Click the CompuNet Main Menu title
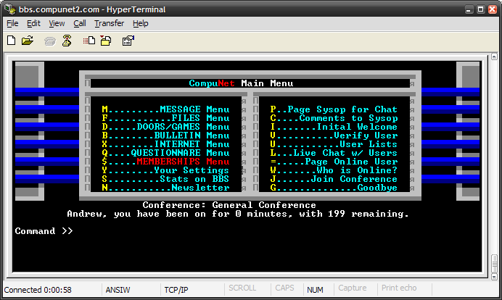502x300 pixels. 241,83
